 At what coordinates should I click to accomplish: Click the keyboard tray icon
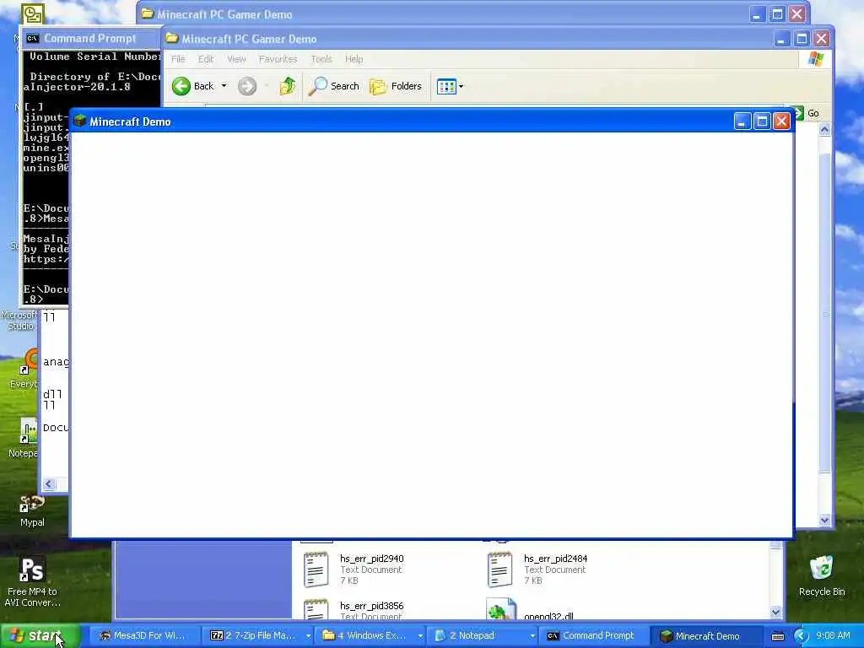[777, 636]
